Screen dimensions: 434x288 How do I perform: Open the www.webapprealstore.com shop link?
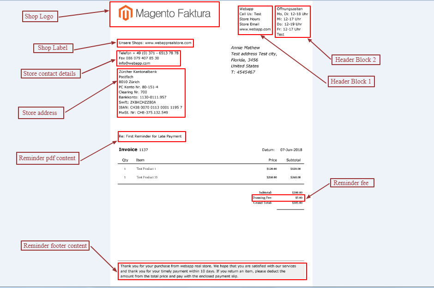pyautogui.click(x=168, y=43)
